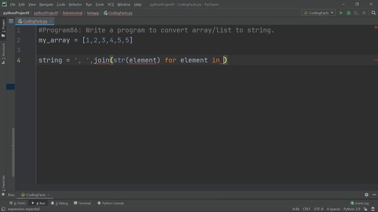Click line number 1 in the gutter
This screenshot has height=212, width=378.
pyautogui.click(x=18, y=30)
